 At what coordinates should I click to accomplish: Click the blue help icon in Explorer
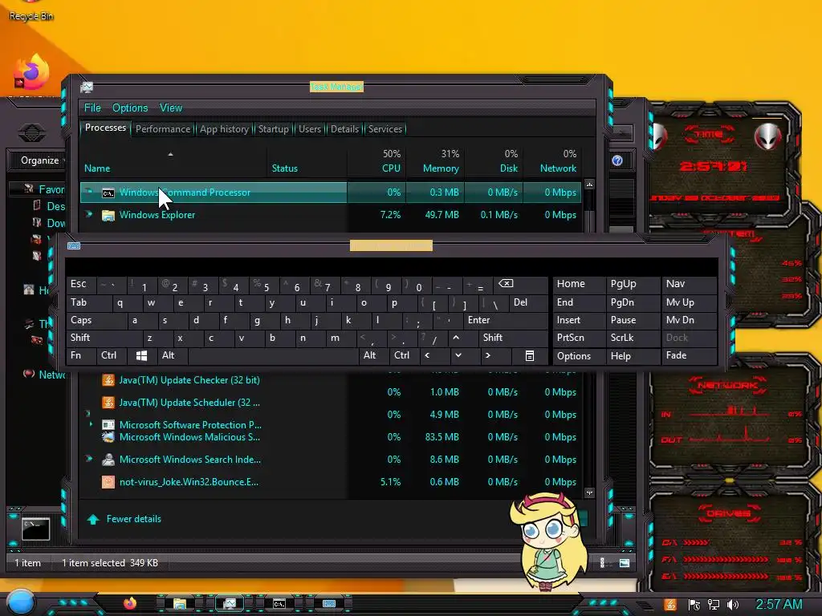pos(617,160)
